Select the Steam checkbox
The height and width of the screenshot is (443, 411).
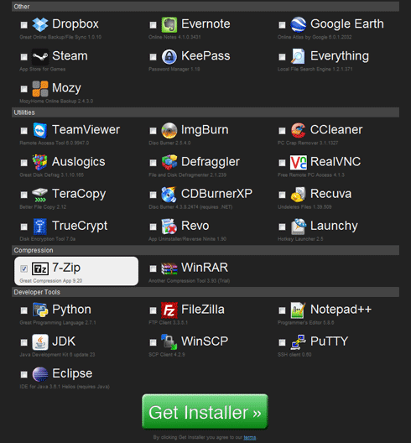[x=24, y=57]
